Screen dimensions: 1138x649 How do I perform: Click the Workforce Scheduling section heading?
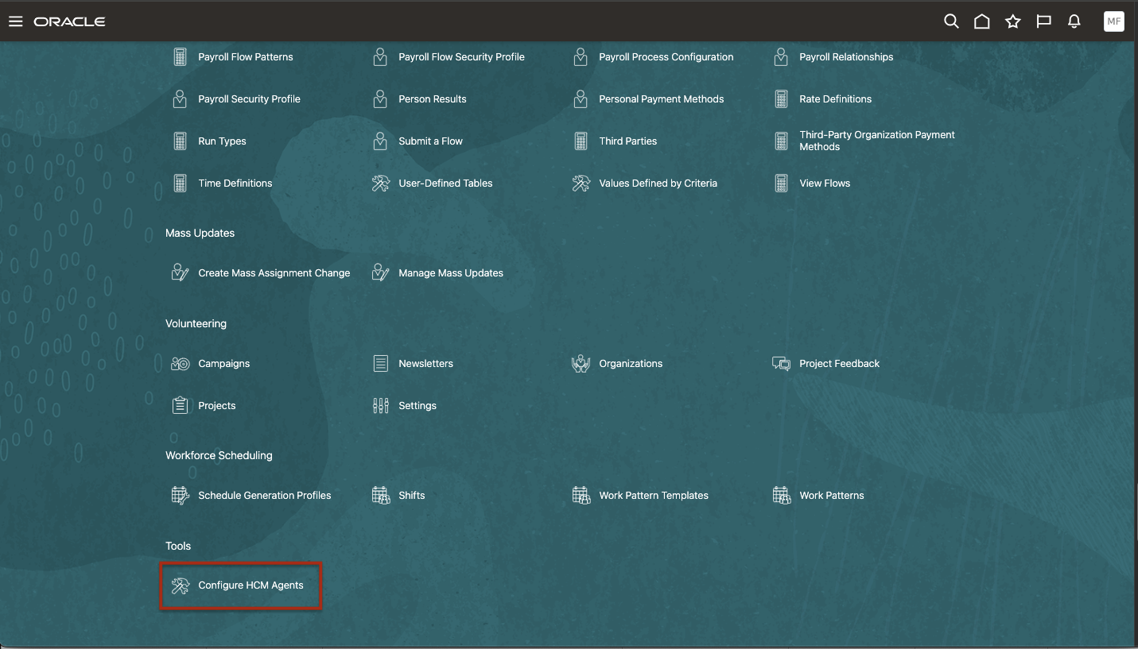click(x=219, y=456)
